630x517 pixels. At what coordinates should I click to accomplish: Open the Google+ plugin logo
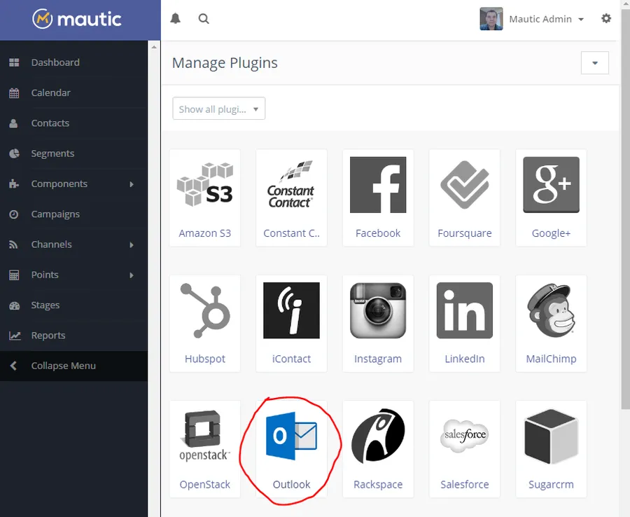552,185
